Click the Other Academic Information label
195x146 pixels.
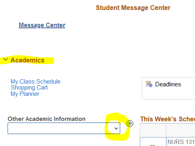[x=47, y=119]
